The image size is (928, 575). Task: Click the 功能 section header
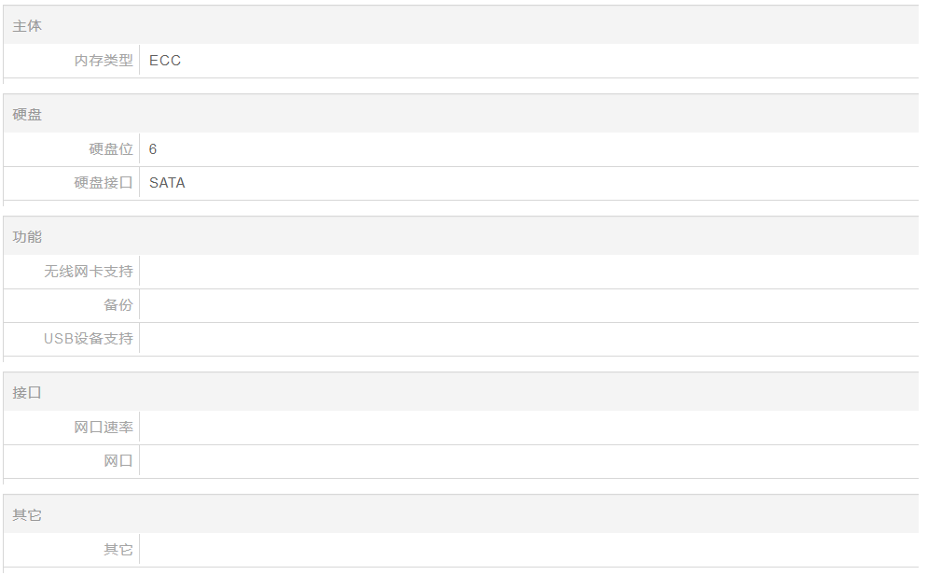[x=27, y=237]
